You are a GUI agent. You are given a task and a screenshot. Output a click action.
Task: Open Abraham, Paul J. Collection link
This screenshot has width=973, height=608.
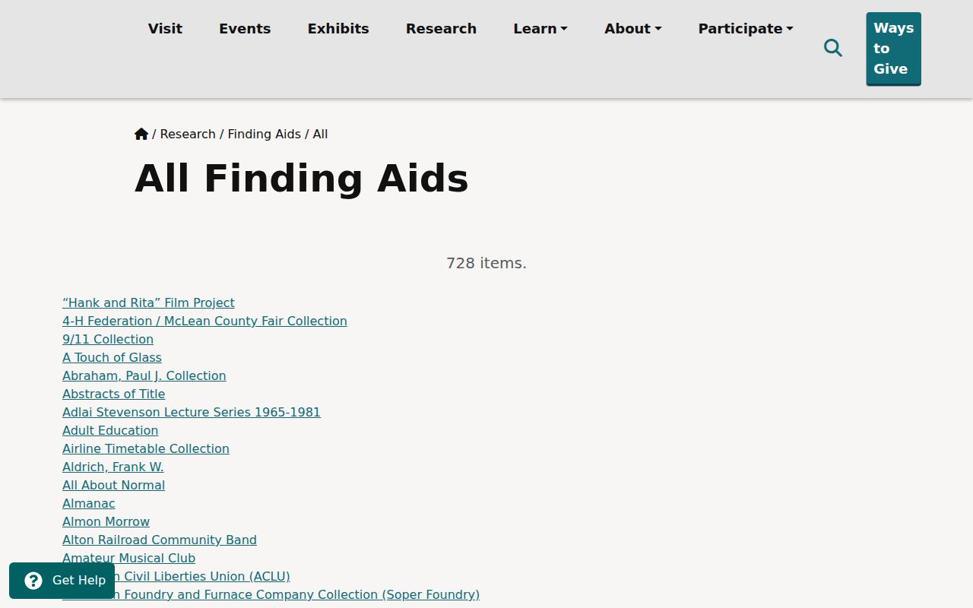(x=144, y=375)
